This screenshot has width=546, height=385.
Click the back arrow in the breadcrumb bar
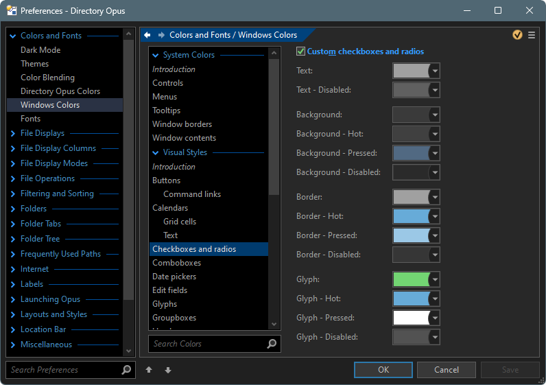click(147, 35)
